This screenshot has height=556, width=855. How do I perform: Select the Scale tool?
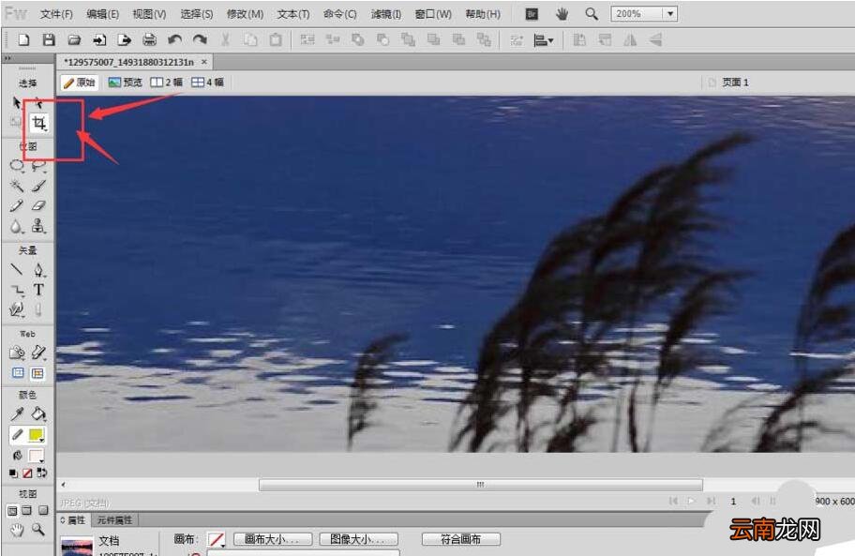point(16,123)
